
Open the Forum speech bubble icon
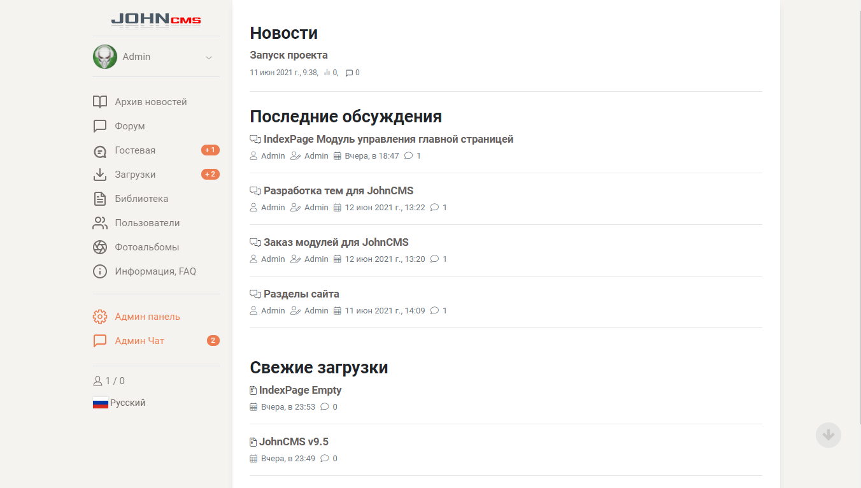100,126
